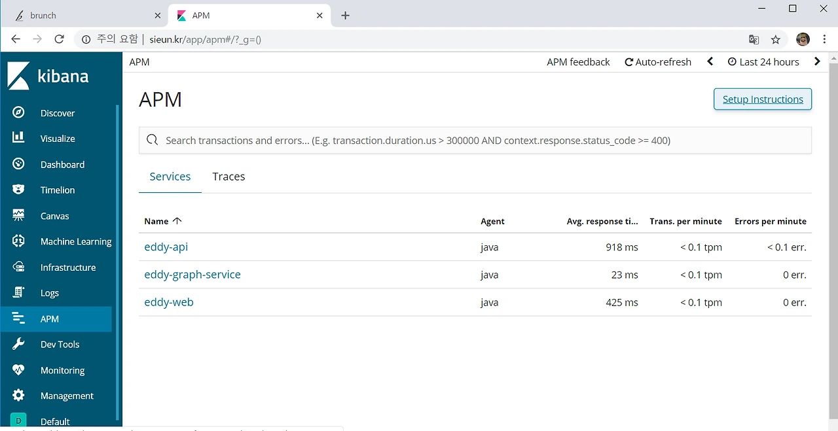This screenshot has width=838, height=431.
Task: Click the Monitoring heartbeat icon
Action: point(18,370)
